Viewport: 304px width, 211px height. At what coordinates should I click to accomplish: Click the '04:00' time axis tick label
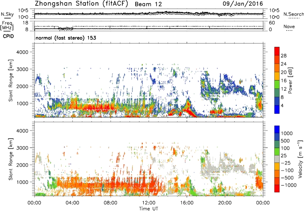(x=72, y=203)
